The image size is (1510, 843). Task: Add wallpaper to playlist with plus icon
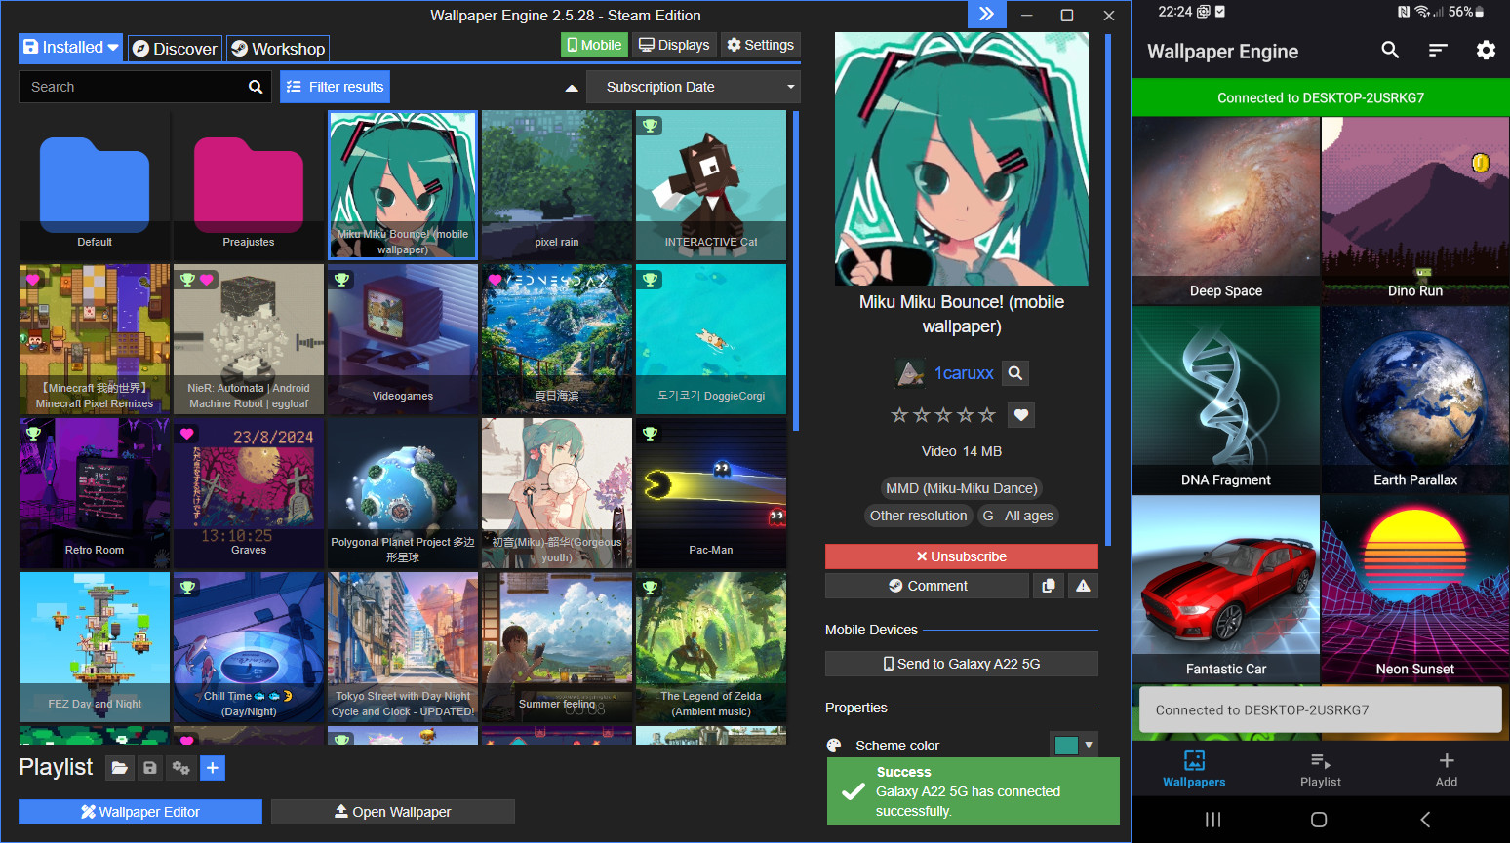(213, 768)
